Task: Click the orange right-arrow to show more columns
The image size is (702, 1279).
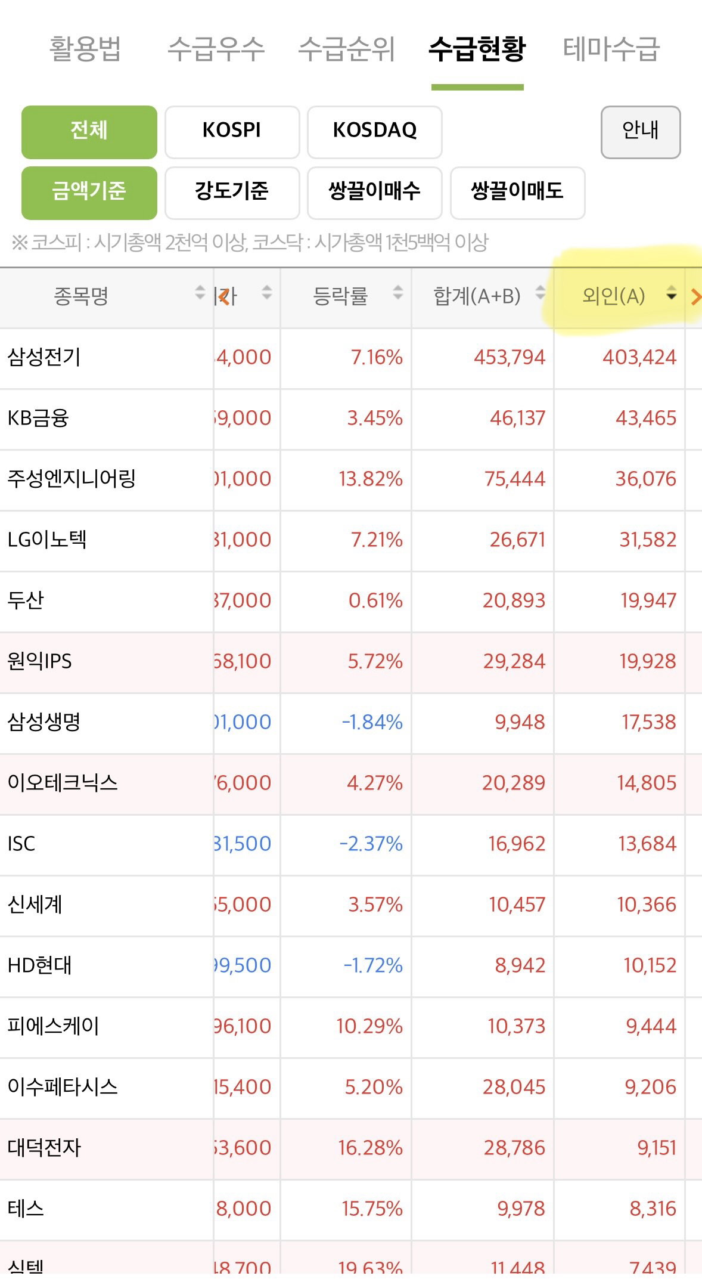Action: point(695,296)
